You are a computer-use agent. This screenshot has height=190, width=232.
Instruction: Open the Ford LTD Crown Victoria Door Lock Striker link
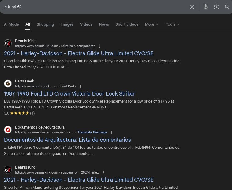[x=69, y=94]
